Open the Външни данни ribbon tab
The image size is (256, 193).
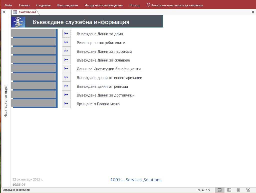click(67, 5)
